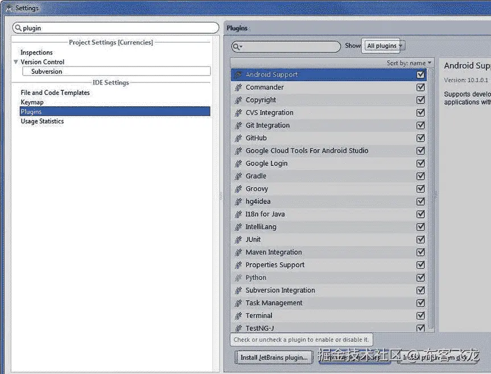Viewport: 491px width, 374px height.
Task: Click the Maven Integration plugin icon
Action: coord(238,252)
